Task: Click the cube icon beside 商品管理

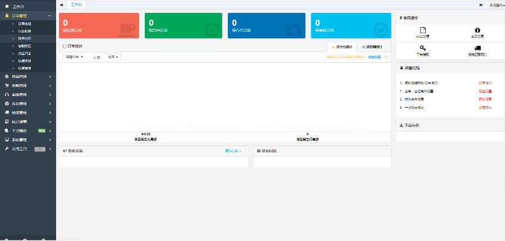Action: [x=7, y=77]
